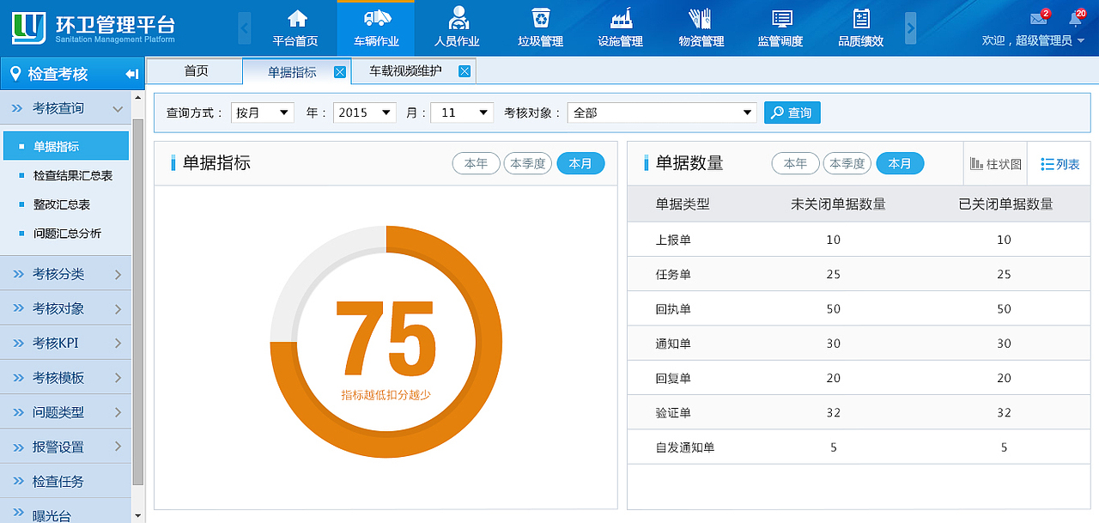This screenshot has width=1099, height=523.
Task: Click location pin icon beside 检查考核
Action: (x=15, y=74)
